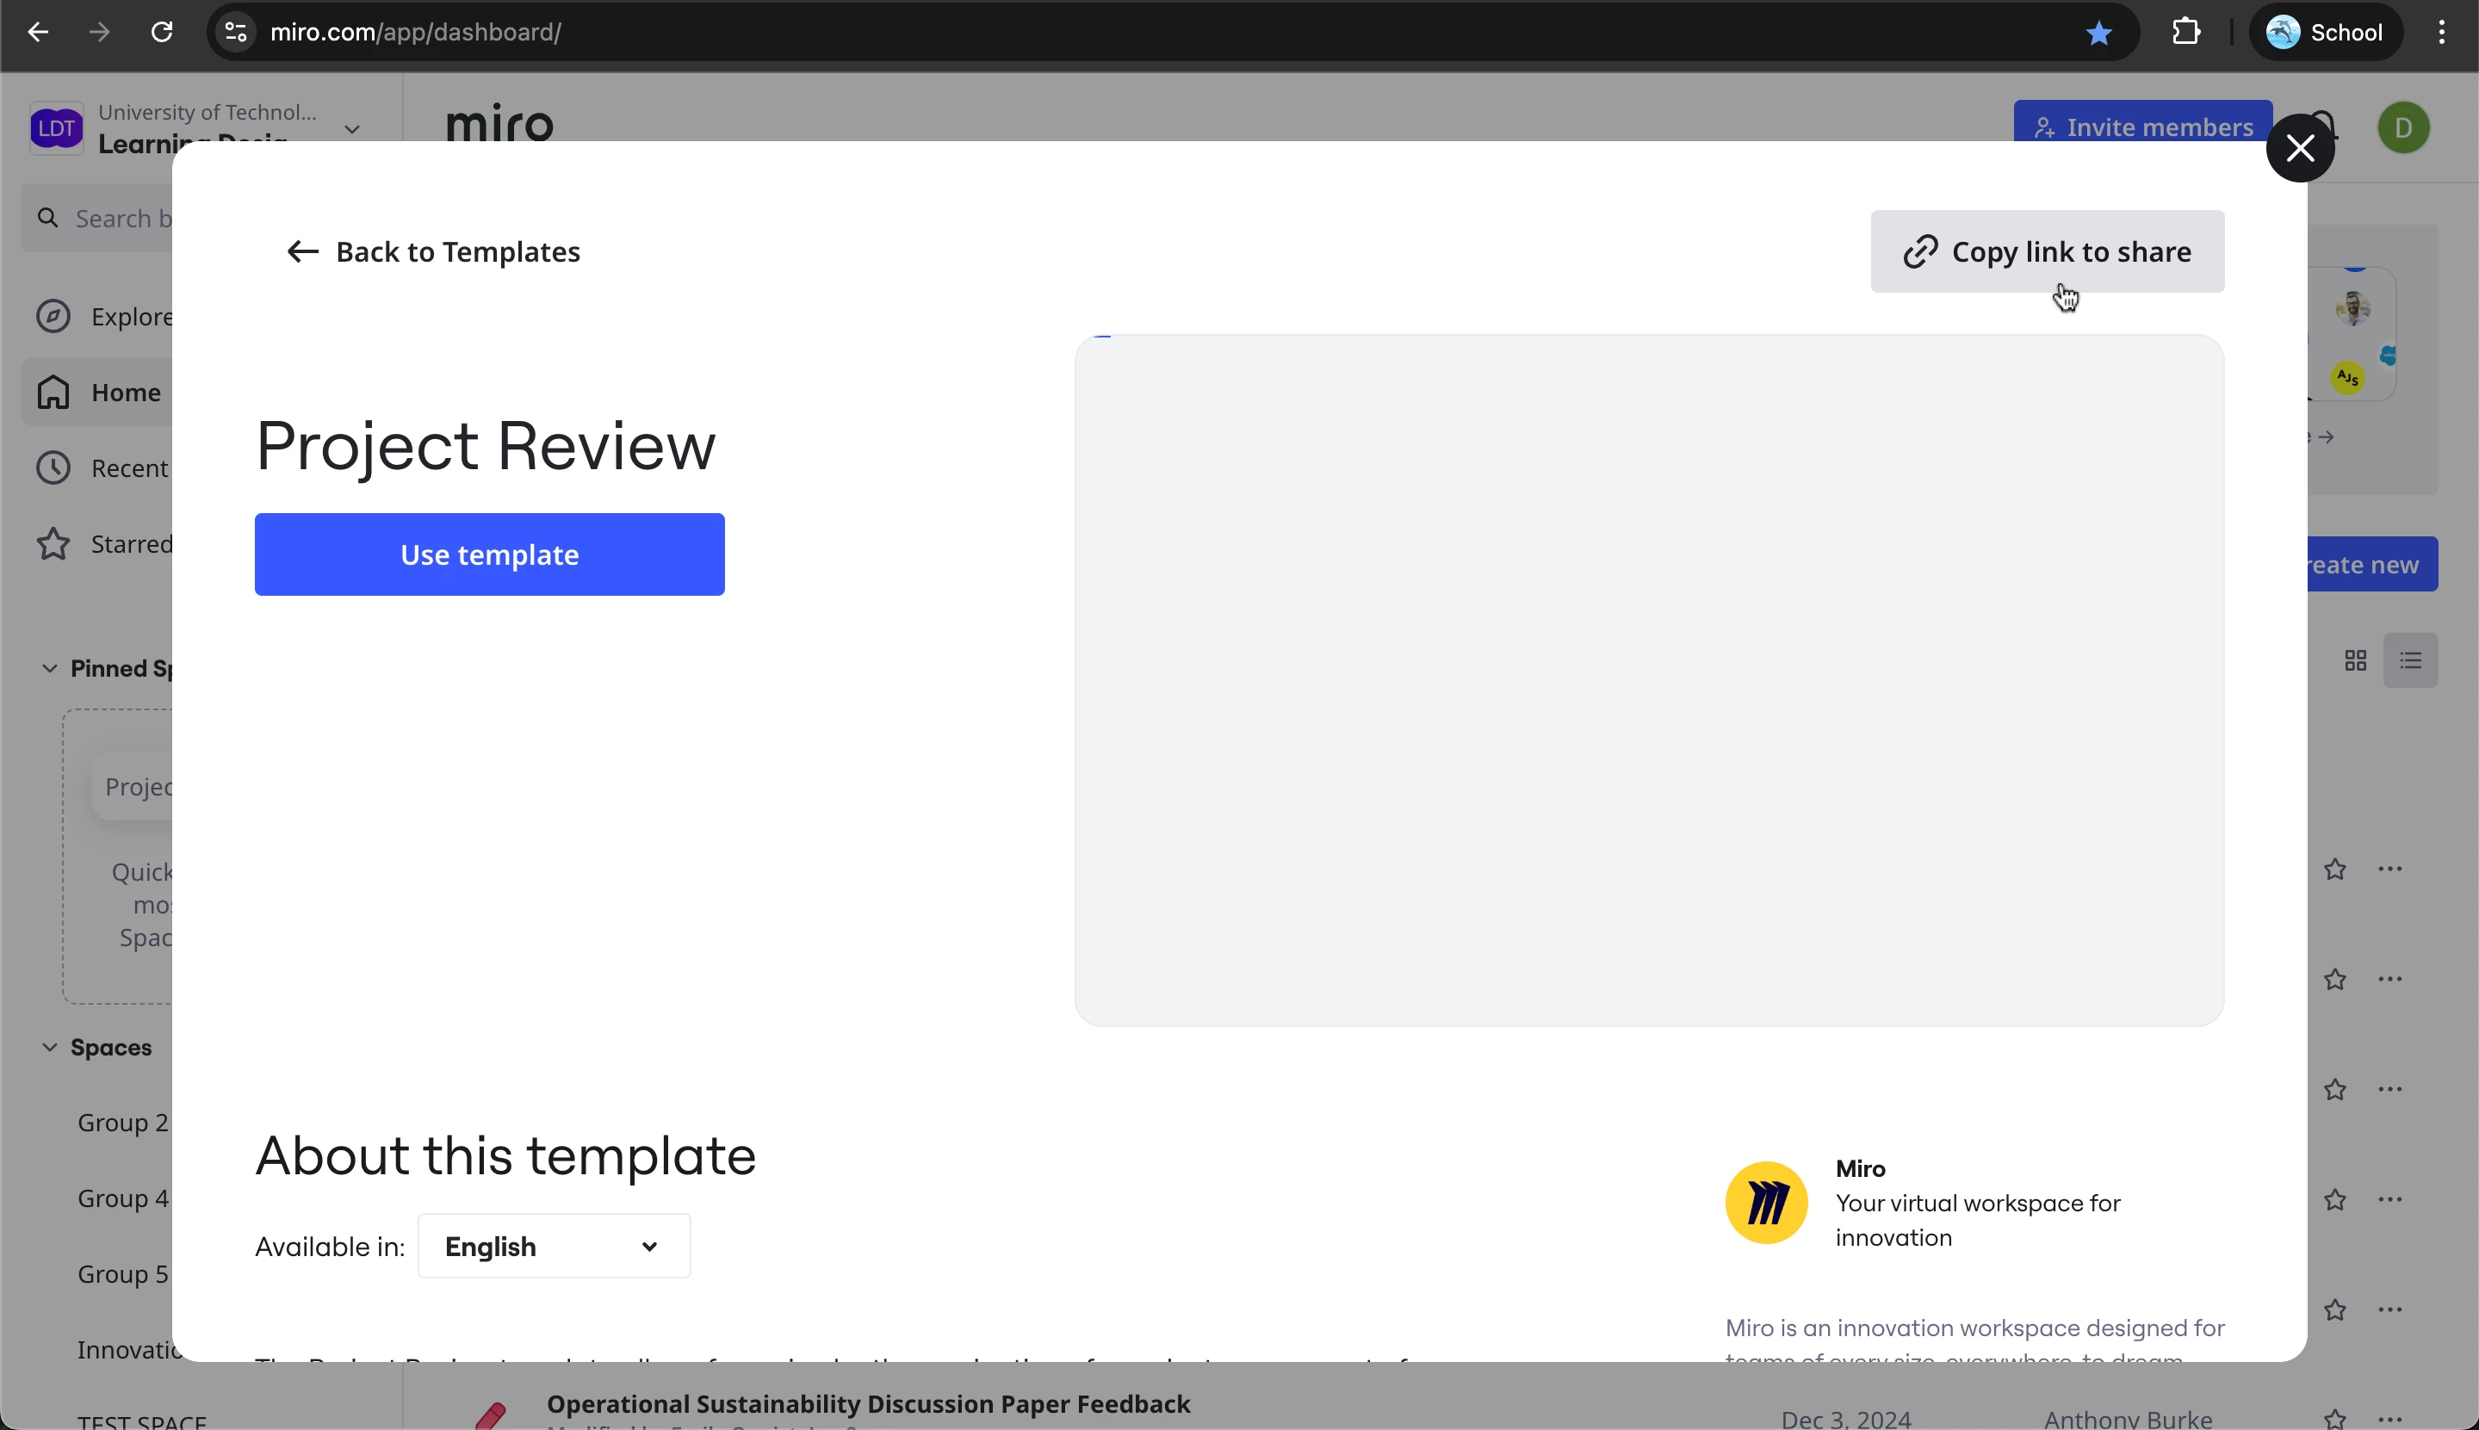
Task: Open the School browser profile
Action: pos(2325,33)
